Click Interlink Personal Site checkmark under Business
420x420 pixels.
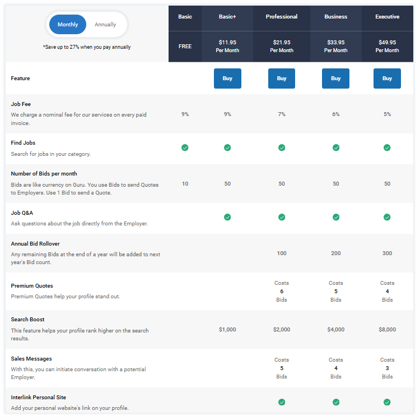(x=336, y=402)
